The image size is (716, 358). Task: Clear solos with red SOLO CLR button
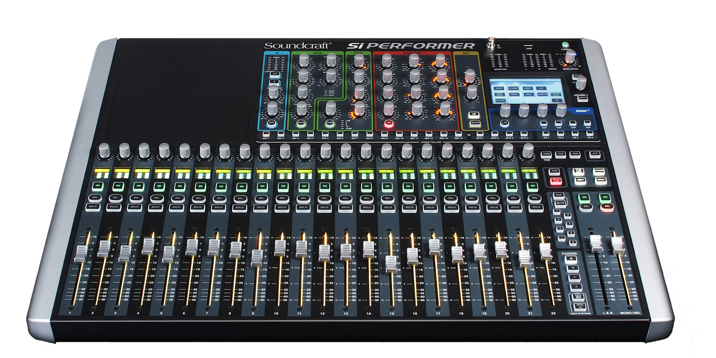pos(556,181)
